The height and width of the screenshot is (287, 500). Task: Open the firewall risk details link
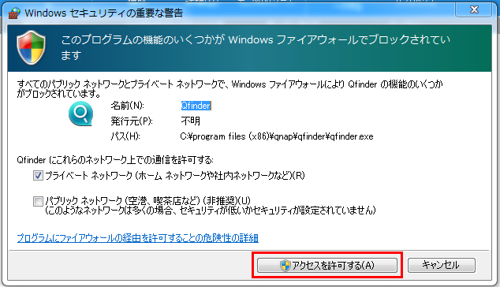pos(137,238)
